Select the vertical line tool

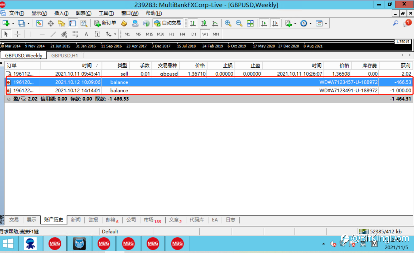(31, 34)
